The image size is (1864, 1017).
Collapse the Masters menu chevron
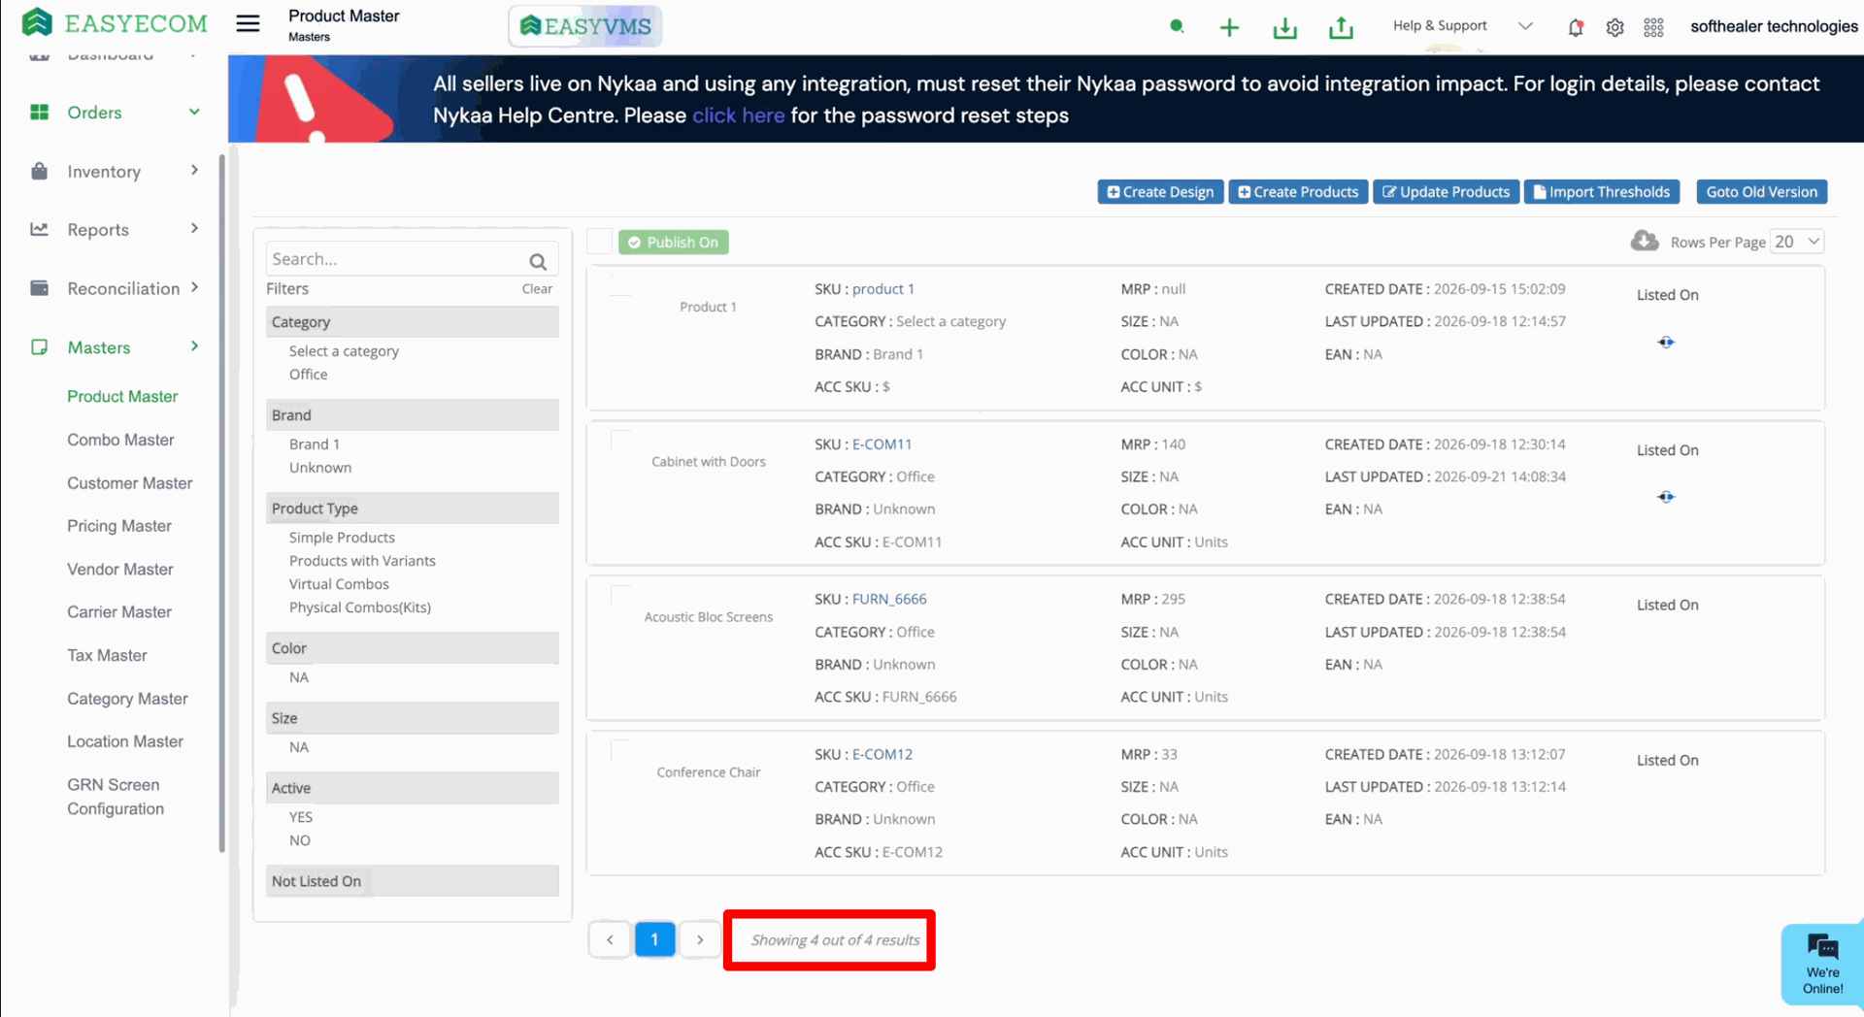[194, 346]
